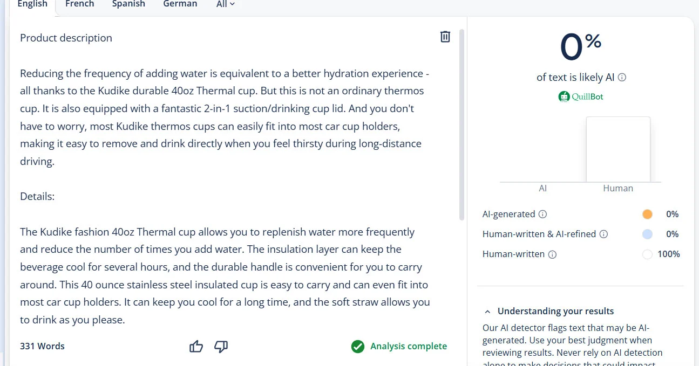
Task: Click the white Human-written color dot
Action: point(647,254)
